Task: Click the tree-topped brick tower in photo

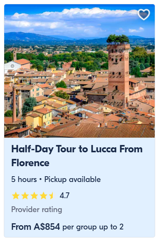Action: pos(119,69)
